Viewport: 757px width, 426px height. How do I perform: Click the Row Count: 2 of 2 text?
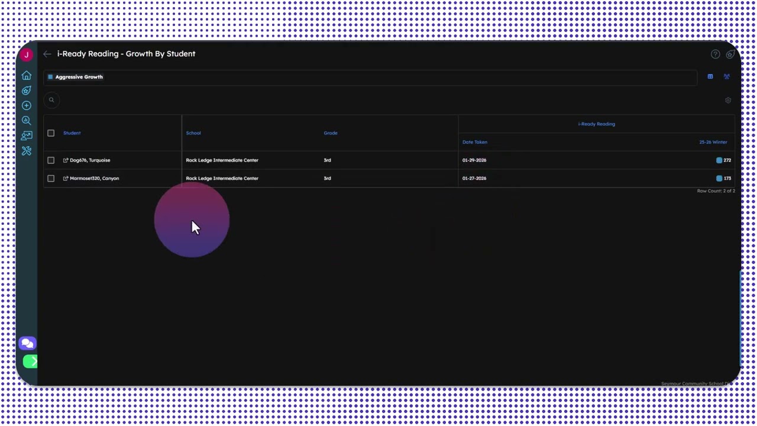[716, 191]
